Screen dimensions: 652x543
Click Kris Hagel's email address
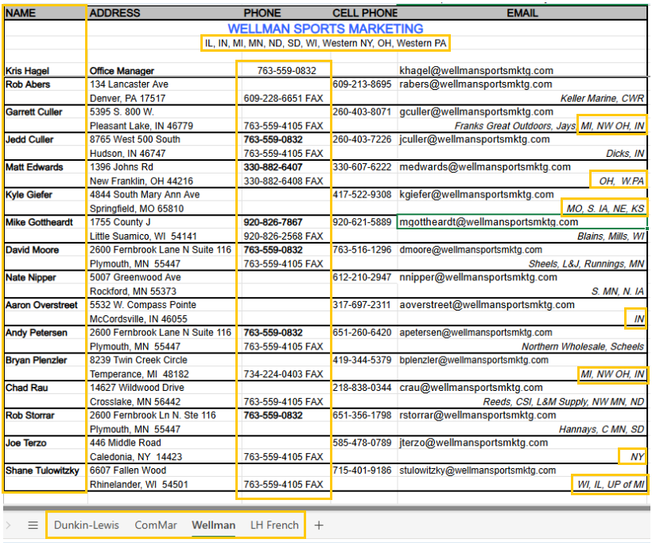[475, 71]
